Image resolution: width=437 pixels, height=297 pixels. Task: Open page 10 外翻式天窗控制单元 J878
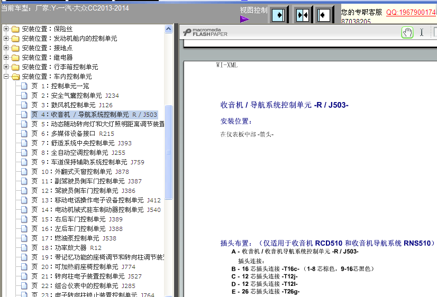coord(80,171)
